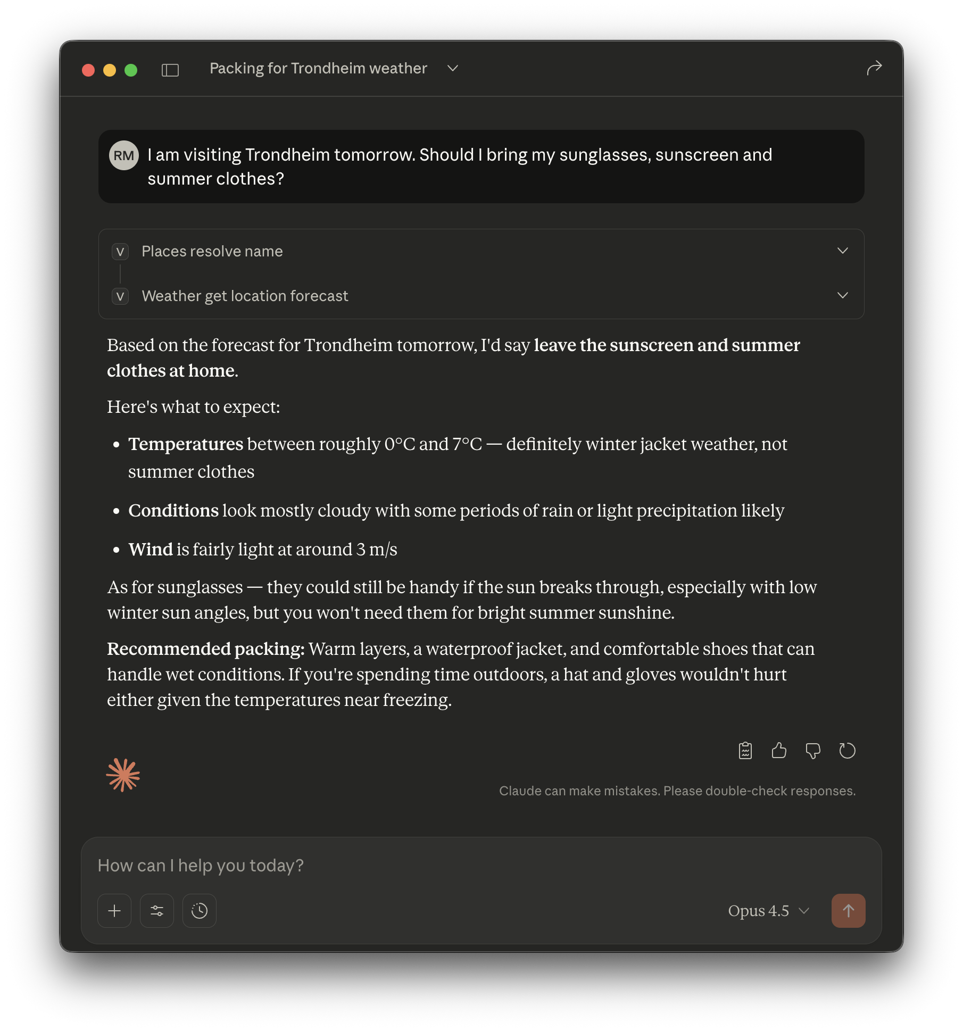Retry the response with refresh icon

[847, 751]
